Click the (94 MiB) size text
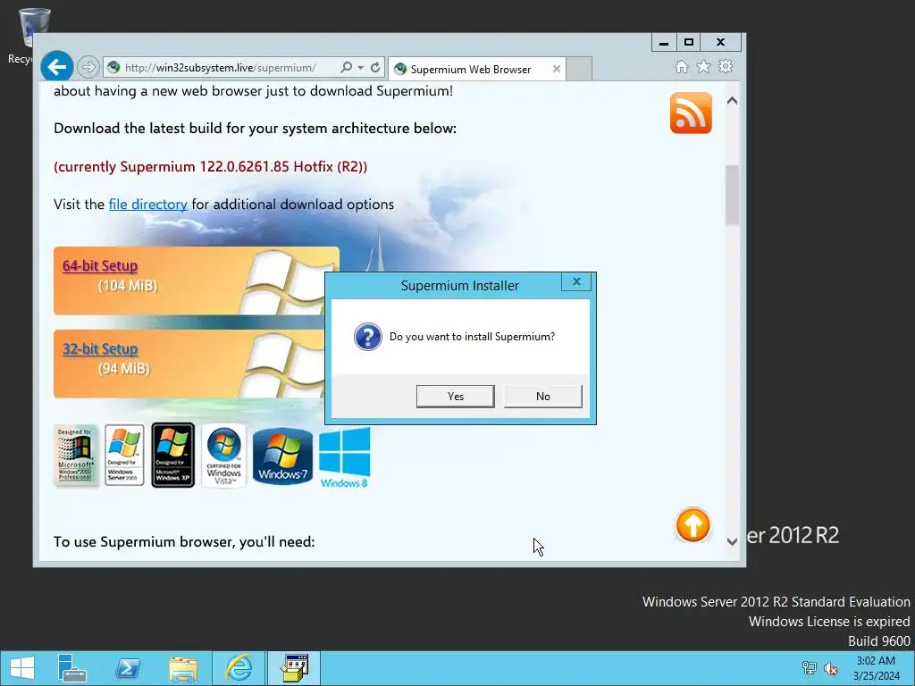Image resolution: width=915 pixels, height=686 pixels. tap(123, 369)
